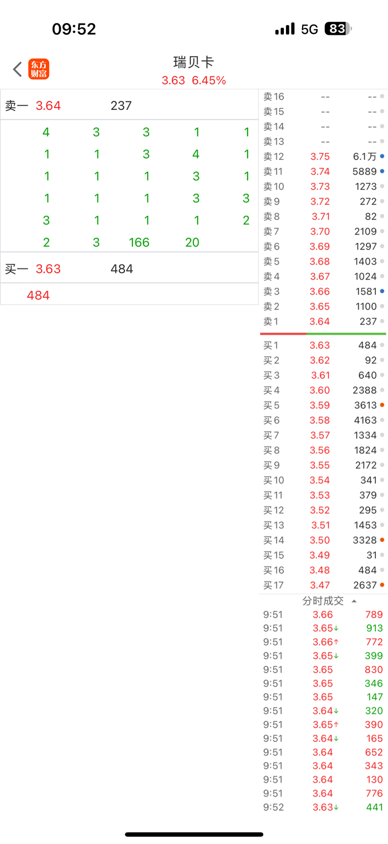Tap the 20 order in queue grid
Image resolution: width=388 pixels, height=844 pixels.
point(192,242)
